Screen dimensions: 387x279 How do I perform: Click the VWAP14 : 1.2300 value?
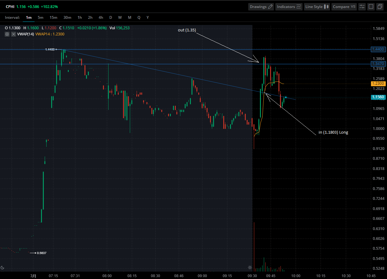click(50, 34)
